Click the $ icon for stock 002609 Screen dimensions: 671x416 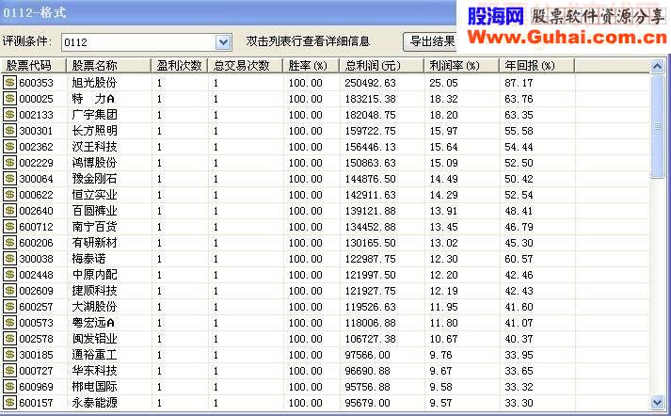point(9,291)
